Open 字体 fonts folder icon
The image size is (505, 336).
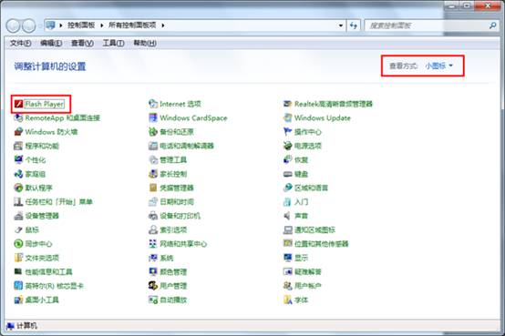(x=287, y=300)
